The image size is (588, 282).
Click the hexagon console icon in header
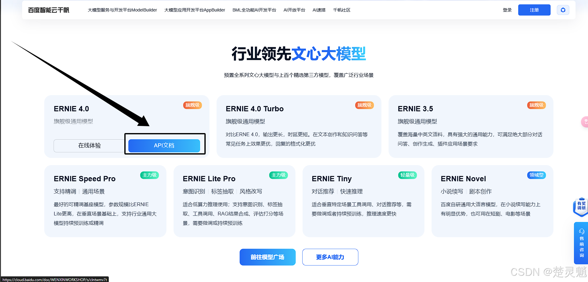(x=563, y=10)
